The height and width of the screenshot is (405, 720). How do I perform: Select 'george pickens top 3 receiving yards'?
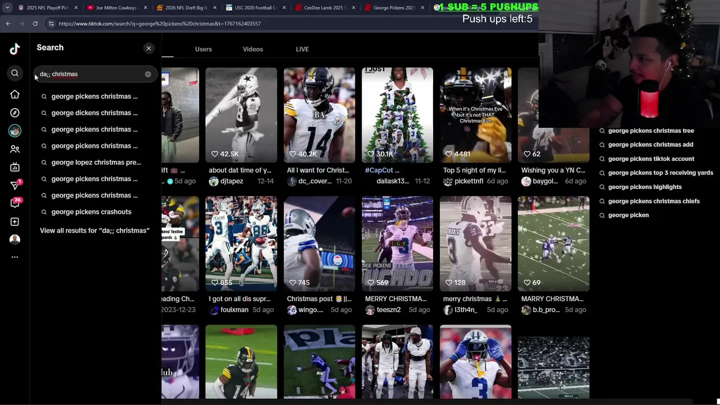click(x=660, y=173)
